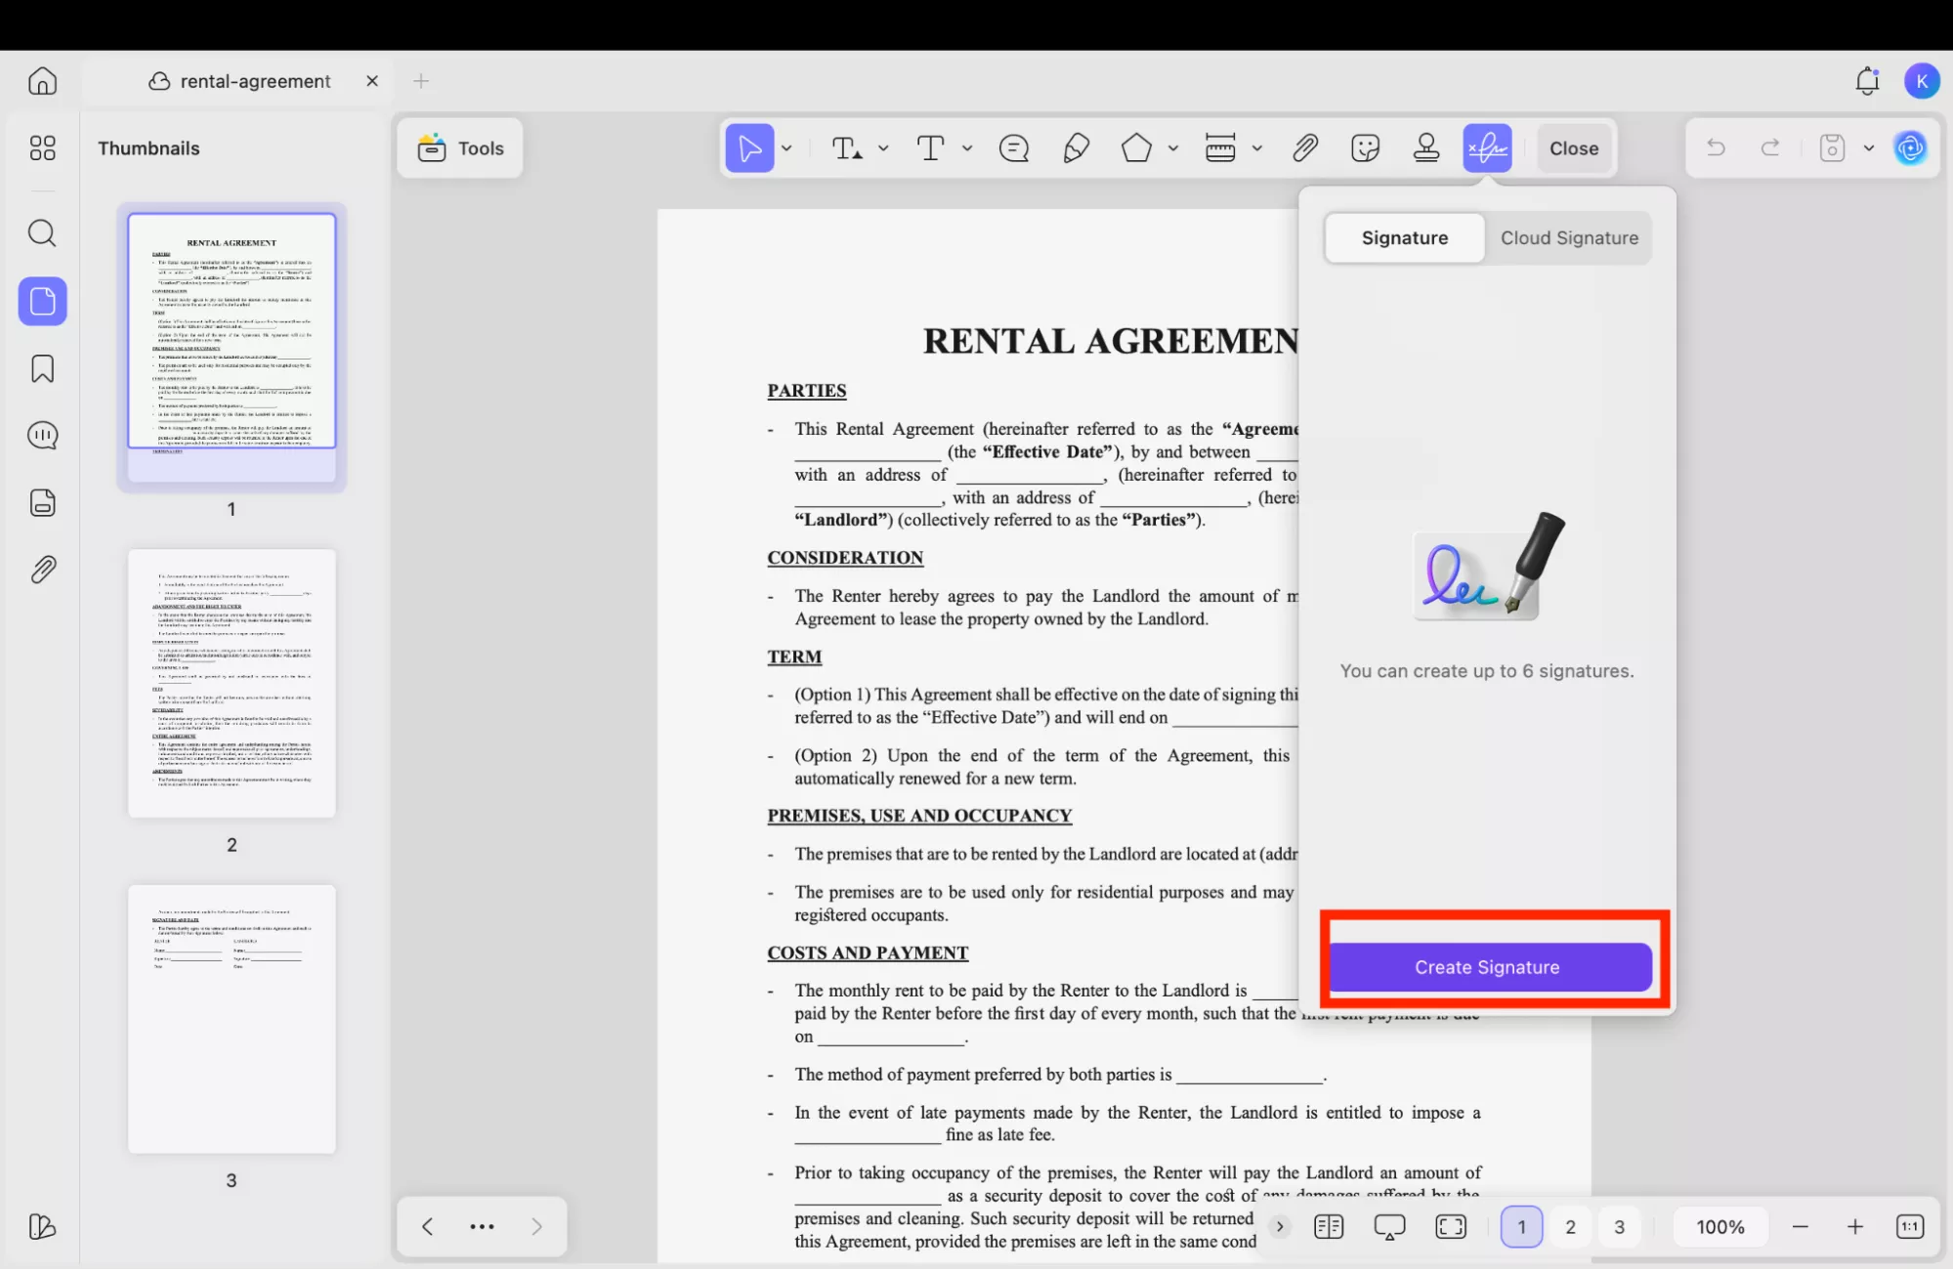Open the save options dropdown
This screenshot has height=1270, width=1953.
[x=1870, y=148]
